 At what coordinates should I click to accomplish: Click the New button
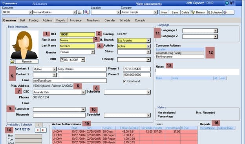(164, 12)
